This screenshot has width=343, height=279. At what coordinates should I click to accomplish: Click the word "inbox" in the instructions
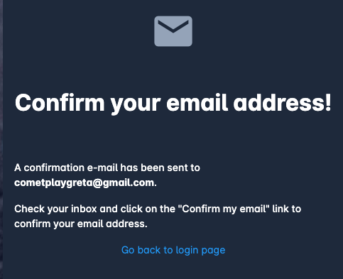(84, 209)
